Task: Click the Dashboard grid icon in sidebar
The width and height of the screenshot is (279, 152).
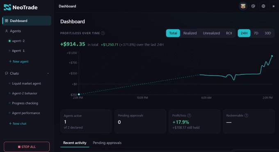Action: click(x=7, y=21)
